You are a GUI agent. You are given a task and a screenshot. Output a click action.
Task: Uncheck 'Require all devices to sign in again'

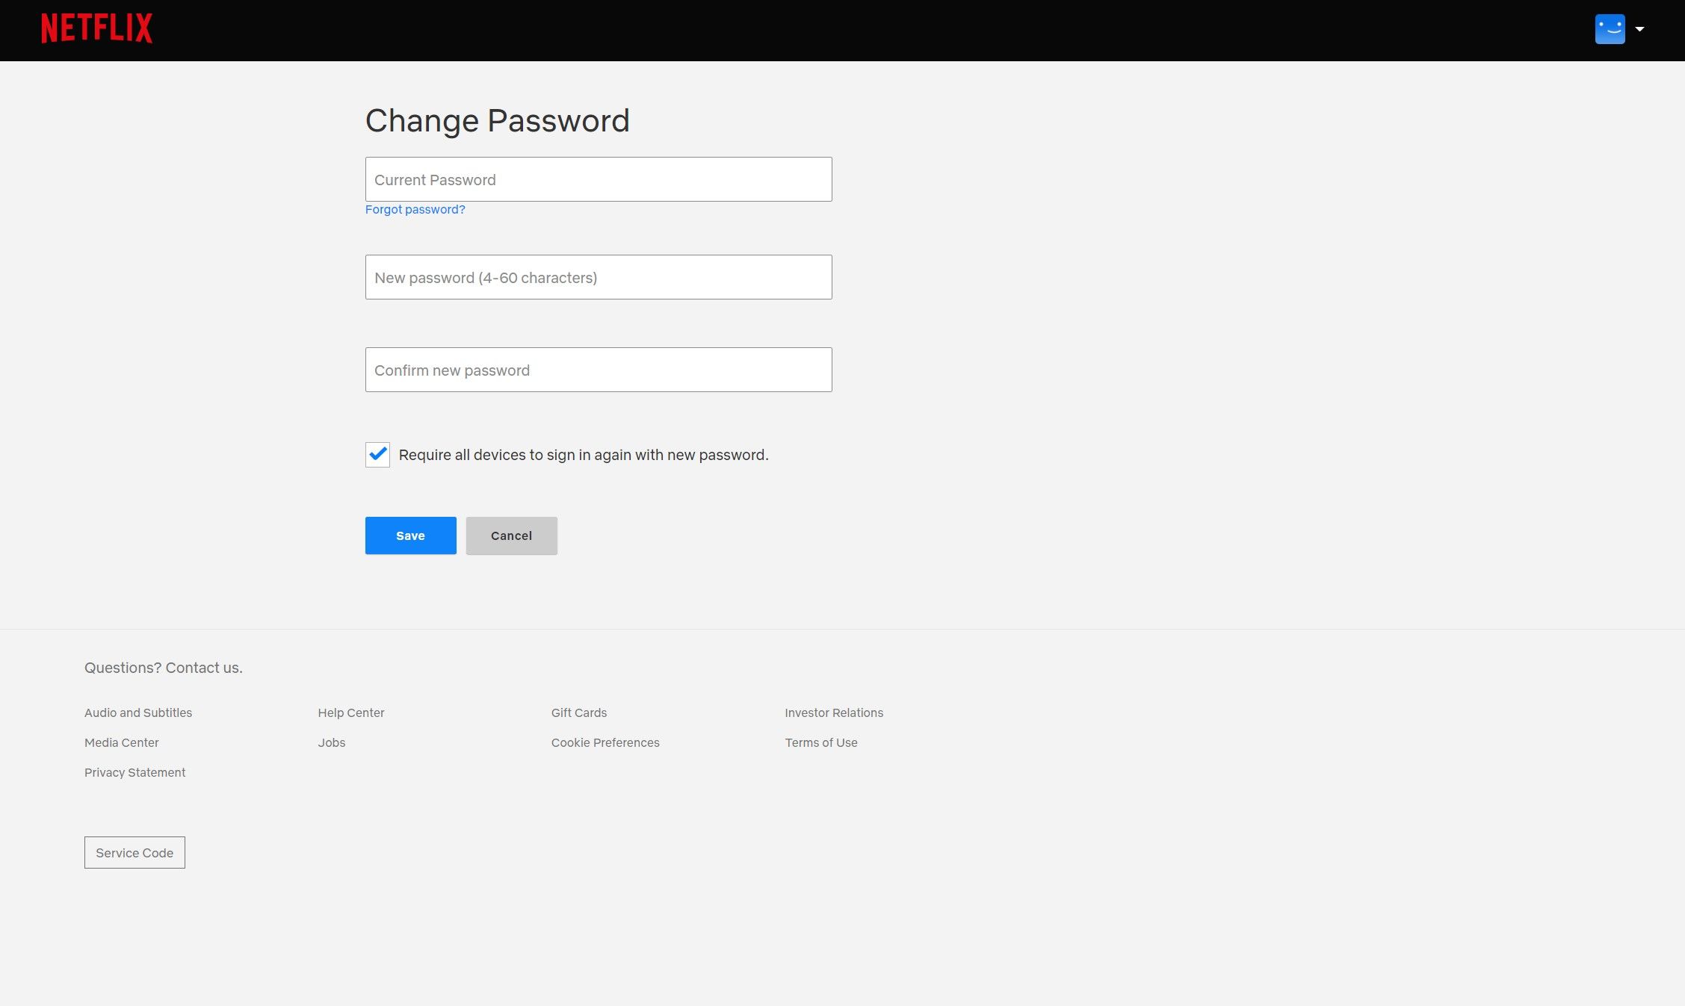pyautogui.click(x=377, y=454)
